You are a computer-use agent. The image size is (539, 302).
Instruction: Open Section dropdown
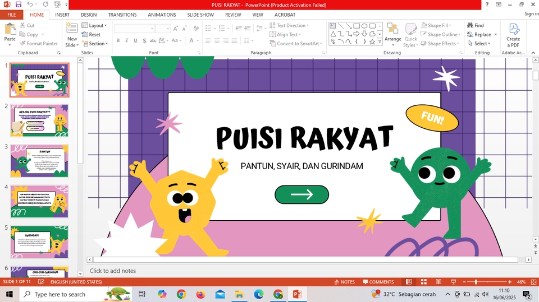click(x=95, y=44)
